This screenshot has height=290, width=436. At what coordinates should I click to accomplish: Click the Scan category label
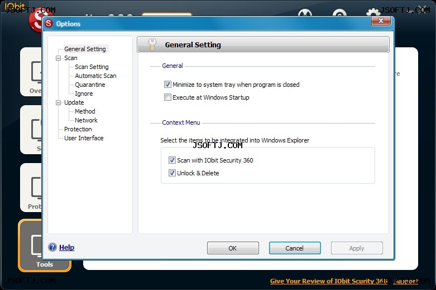[71, 58]
